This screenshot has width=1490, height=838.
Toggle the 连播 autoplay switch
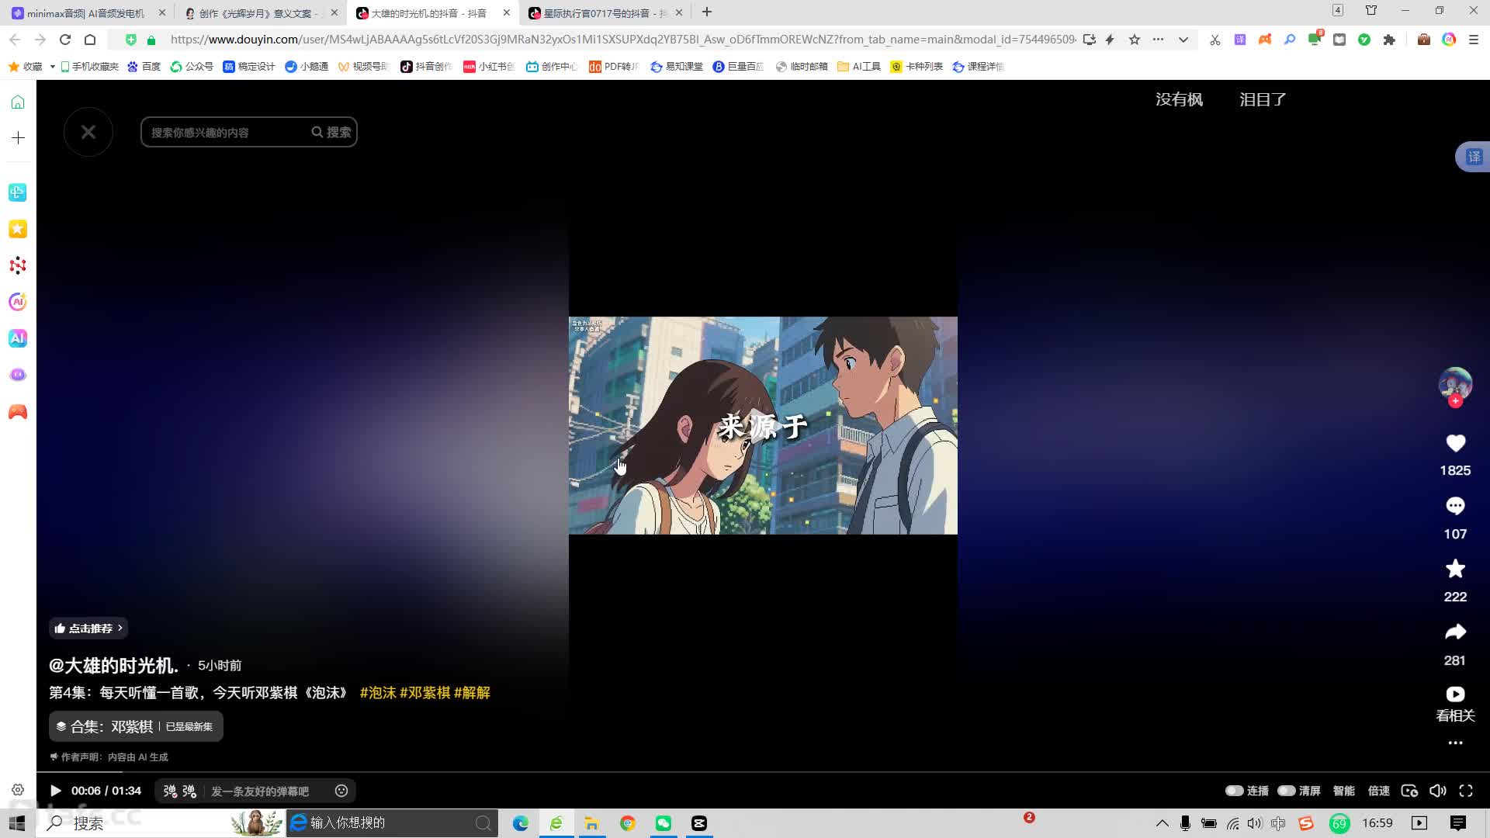tap(1235, 791)
